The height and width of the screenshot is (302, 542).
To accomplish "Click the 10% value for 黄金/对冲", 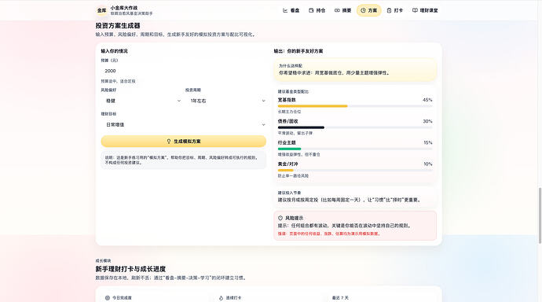I will (428, 164).
